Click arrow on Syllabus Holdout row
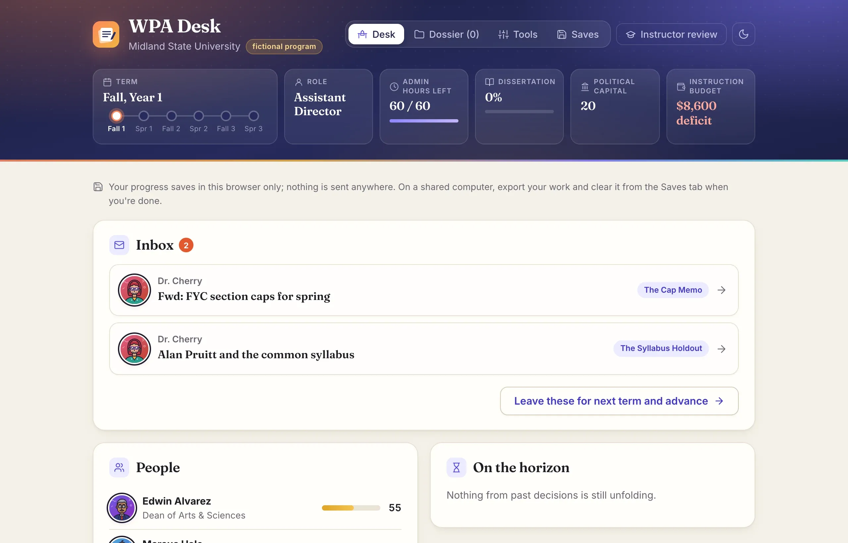848x543 pixels. 721,349
